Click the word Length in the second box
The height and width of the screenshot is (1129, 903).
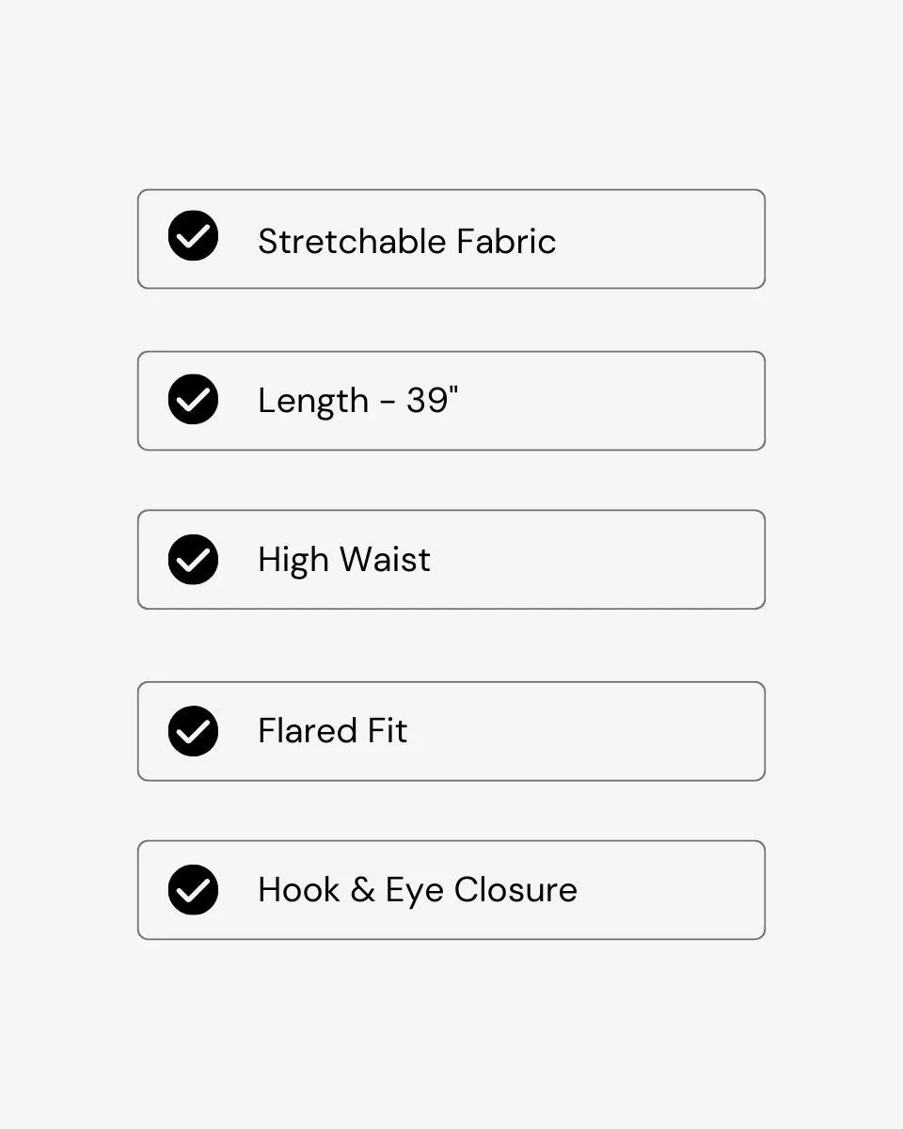point(313,402)
